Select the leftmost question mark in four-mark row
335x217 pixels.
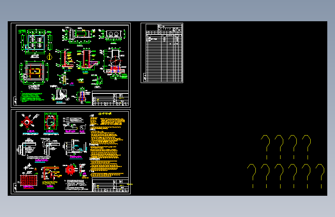click(x=265, y=147)
